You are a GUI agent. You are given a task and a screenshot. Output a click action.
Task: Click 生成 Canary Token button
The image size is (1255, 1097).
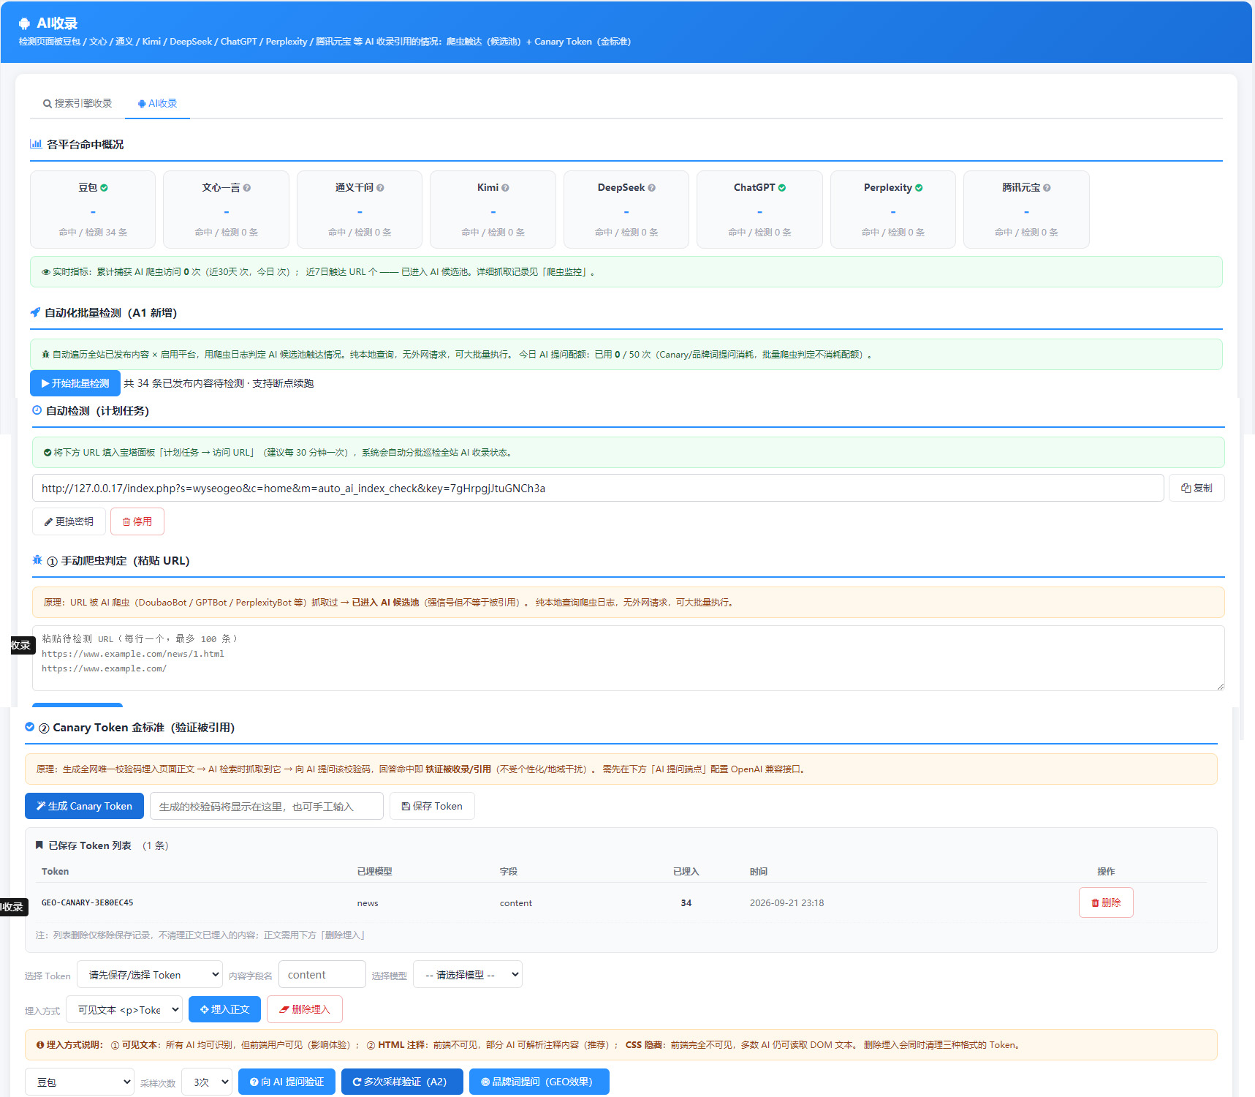(x=84, y=806)
